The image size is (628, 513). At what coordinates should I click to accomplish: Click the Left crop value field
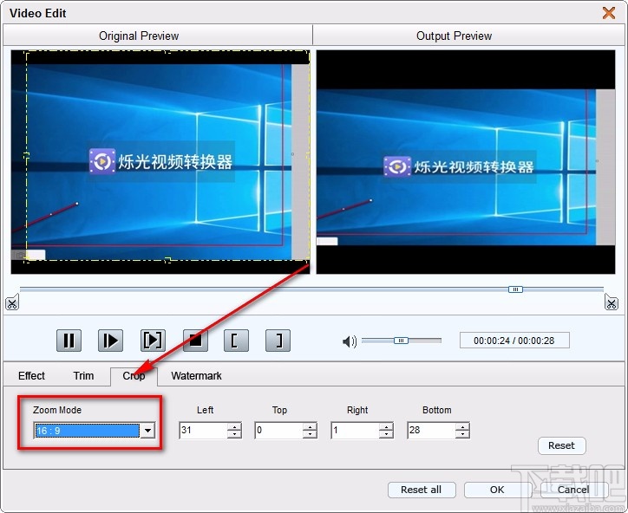[x=203, y=430]
